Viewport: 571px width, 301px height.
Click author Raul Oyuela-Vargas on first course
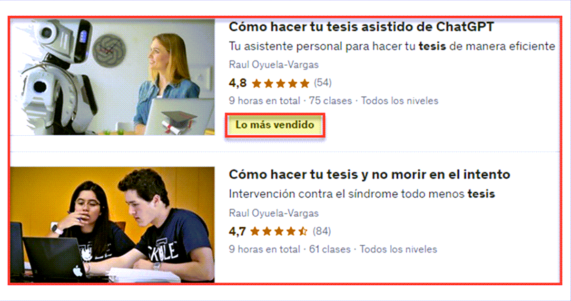point(274,65)
